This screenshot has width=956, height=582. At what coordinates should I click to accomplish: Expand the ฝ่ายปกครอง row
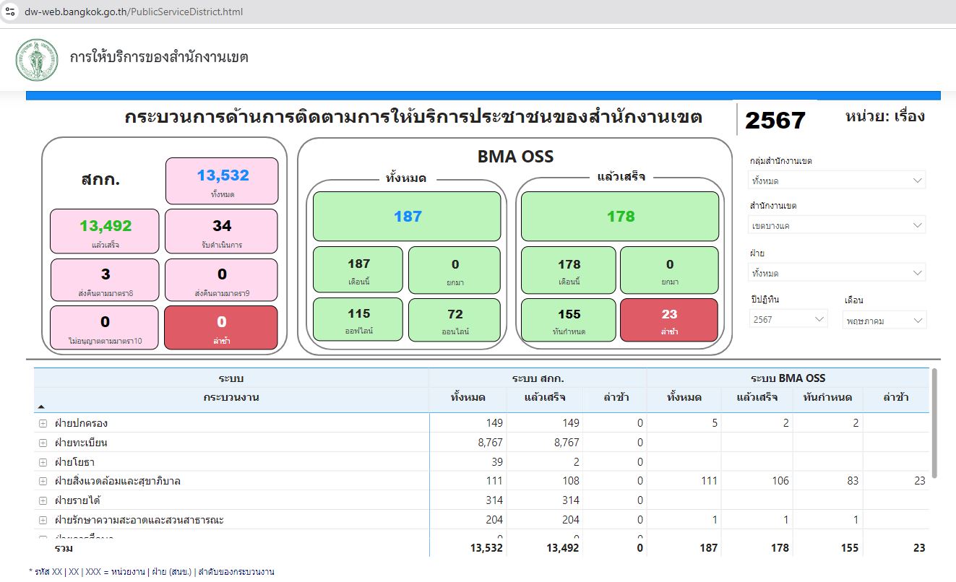(43, 423)
